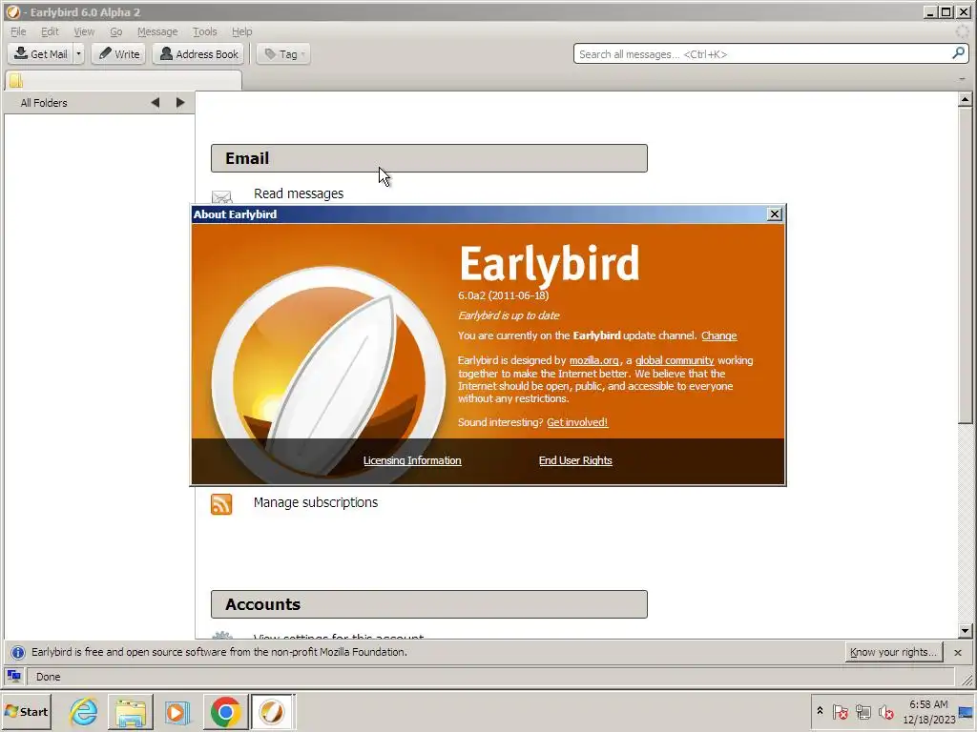Open Manage subscriptions
This screenshot has height=732, width=977.
coord(315,502)
